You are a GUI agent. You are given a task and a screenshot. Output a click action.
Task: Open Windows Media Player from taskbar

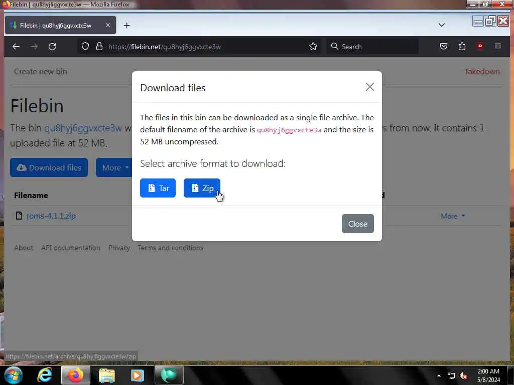coord(138,375)
